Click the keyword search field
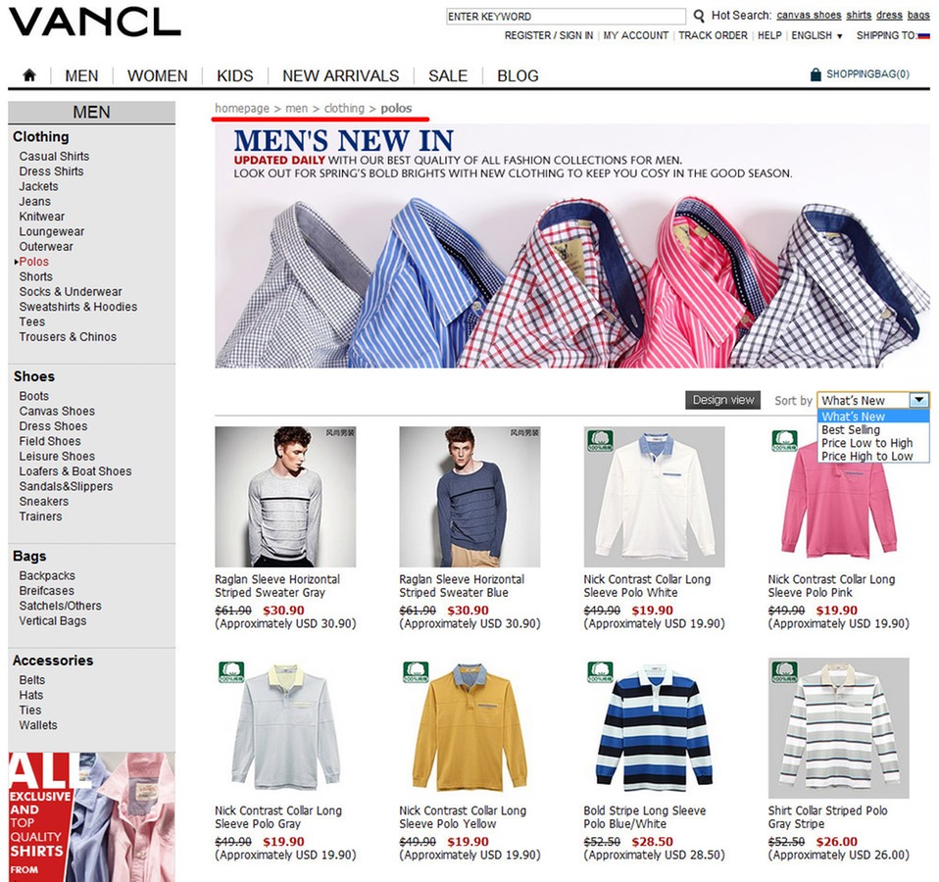Viewport: 939px width, 882px height. click(x=566, y=16)
